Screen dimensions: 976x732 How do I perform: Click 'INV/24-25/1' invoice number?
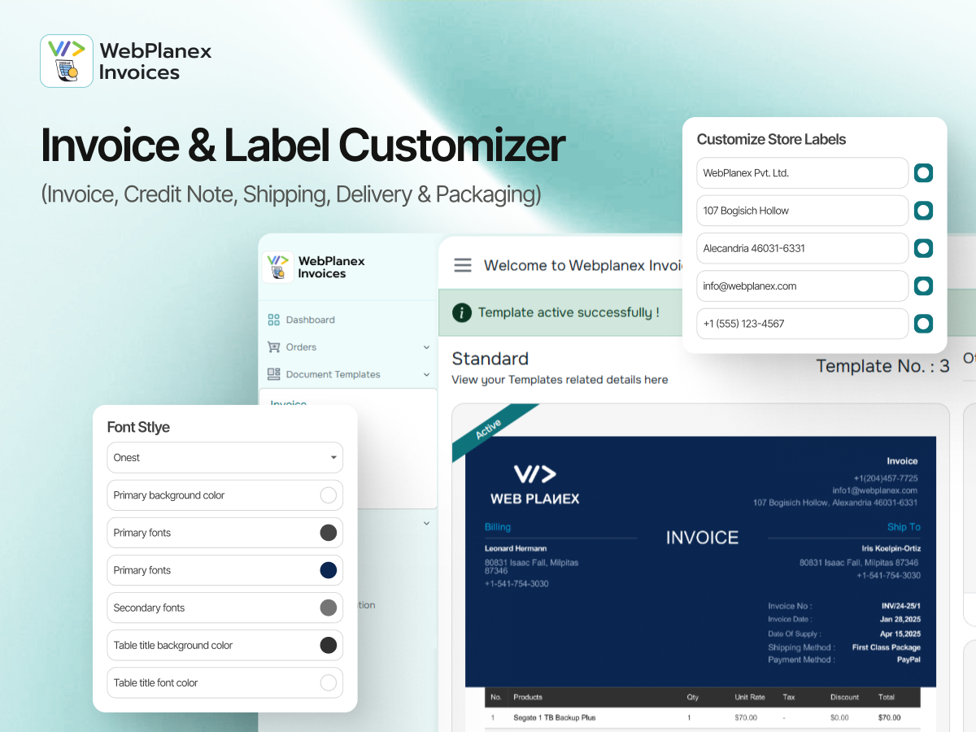pos(901,606)
